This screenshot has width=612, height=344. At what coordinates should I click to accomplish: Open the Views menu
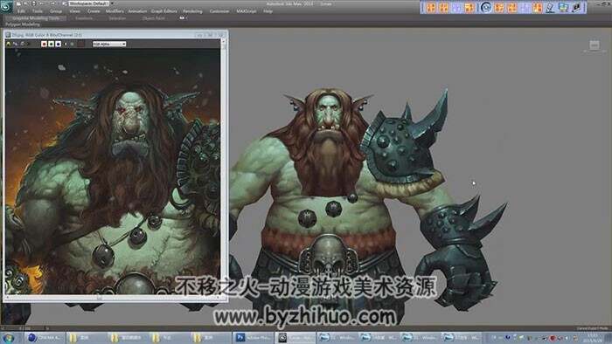coord(74,11)
